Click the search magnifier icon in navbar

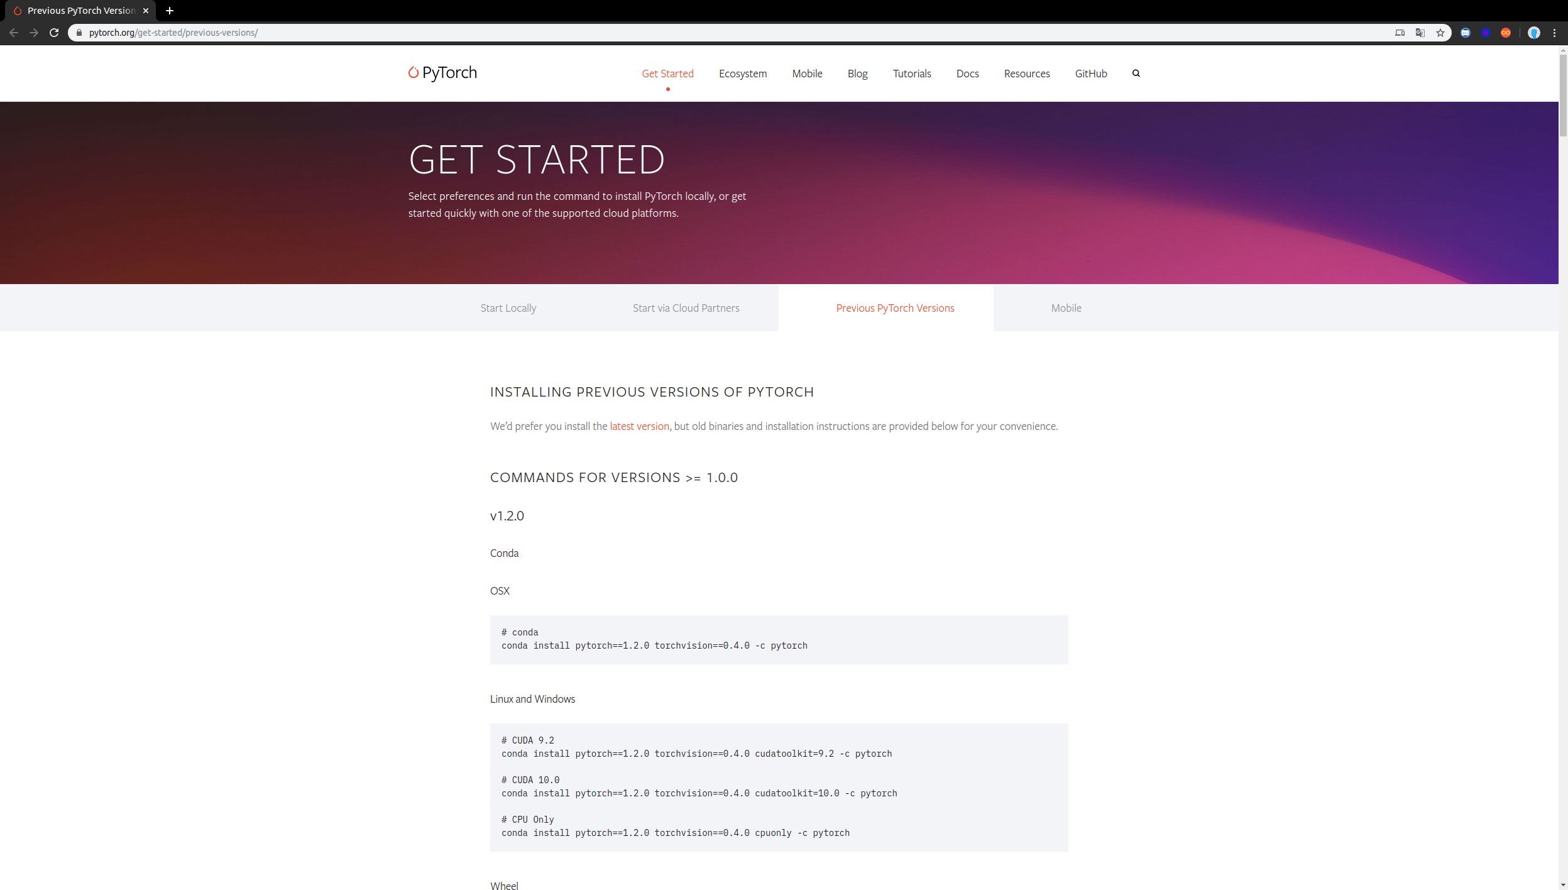point(1136,74)
